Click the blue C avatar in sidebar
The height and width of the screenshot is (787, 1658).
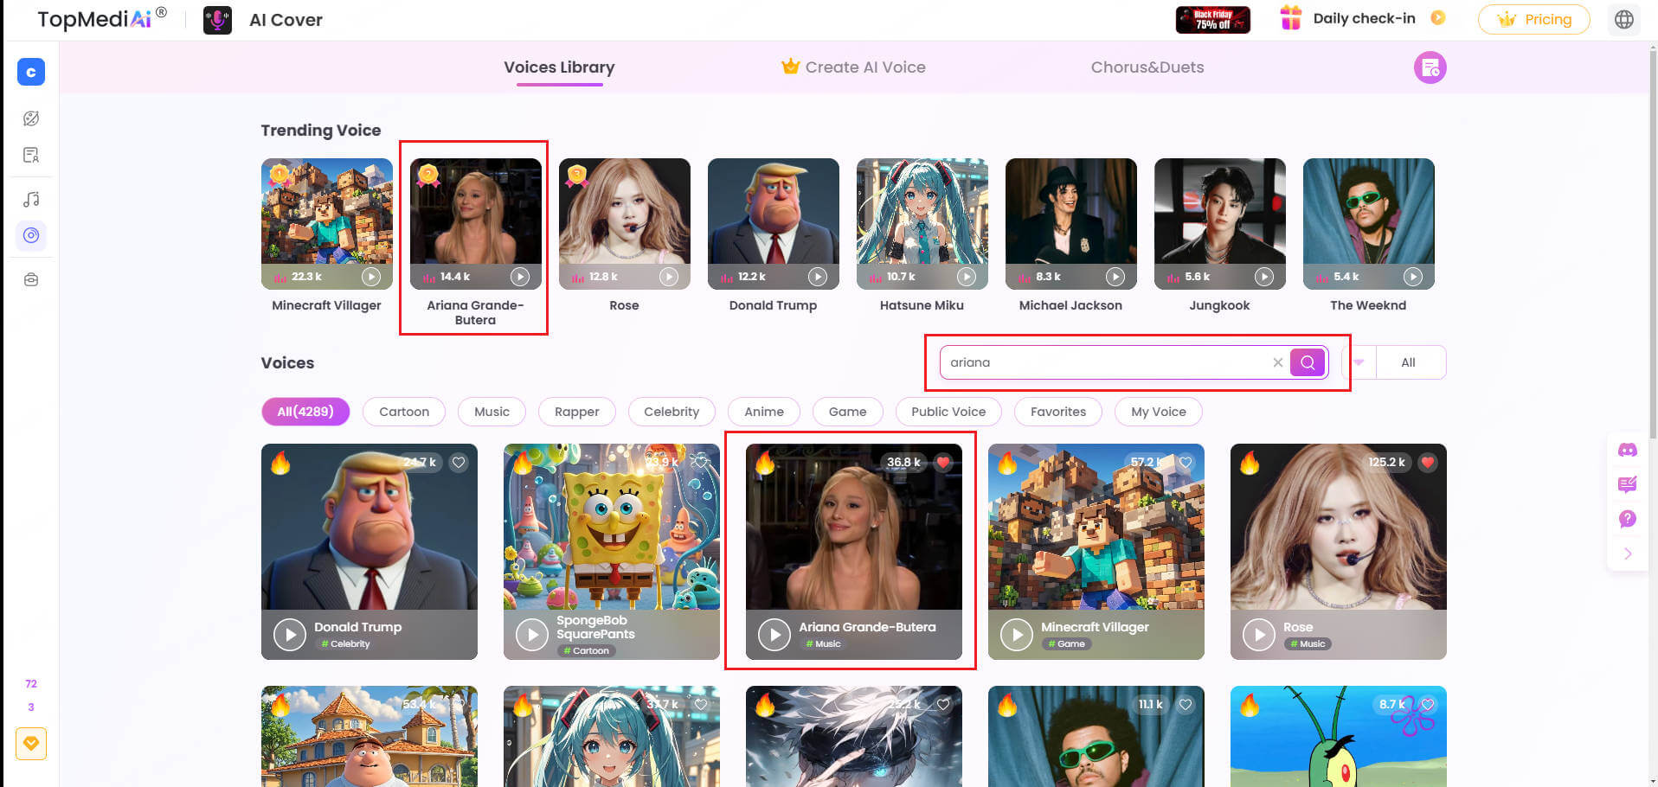click(x=31, y=72)
